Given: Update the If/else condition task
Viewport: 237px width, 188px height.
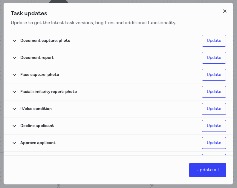Looking at the screenshot, I should tap(214, 109).
